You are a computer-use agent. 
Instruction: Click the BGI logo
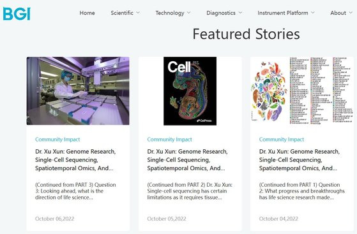(x=17, y=13)
